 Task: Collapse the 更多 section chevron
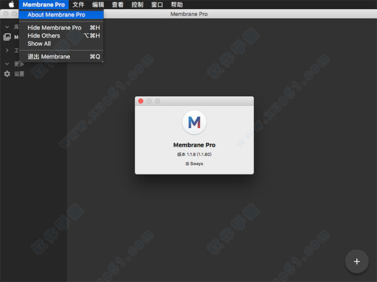[x=7, y=63]
